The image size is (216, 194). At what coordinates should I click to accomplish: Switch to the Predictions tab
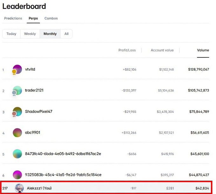coord(13,18)
